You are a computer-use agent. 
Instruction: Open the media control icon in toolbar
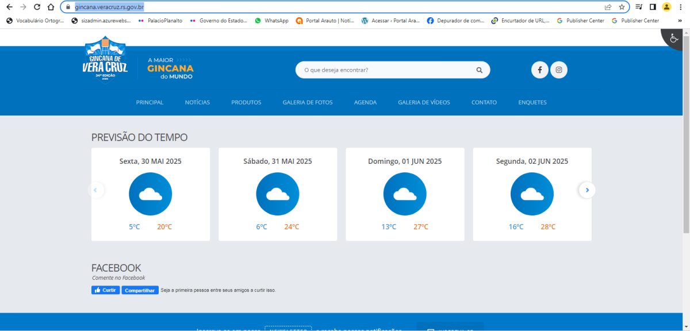point(639,7)
